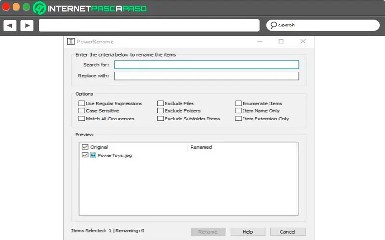Screen dimensions: 385x240
Task: Enable Exclude Files checkbox
Action: click(160, 103)
